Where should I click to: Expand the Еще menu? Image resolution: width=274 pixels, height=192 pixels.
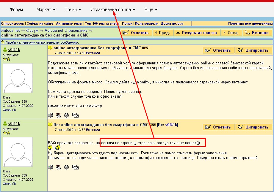tap(151, 9)
